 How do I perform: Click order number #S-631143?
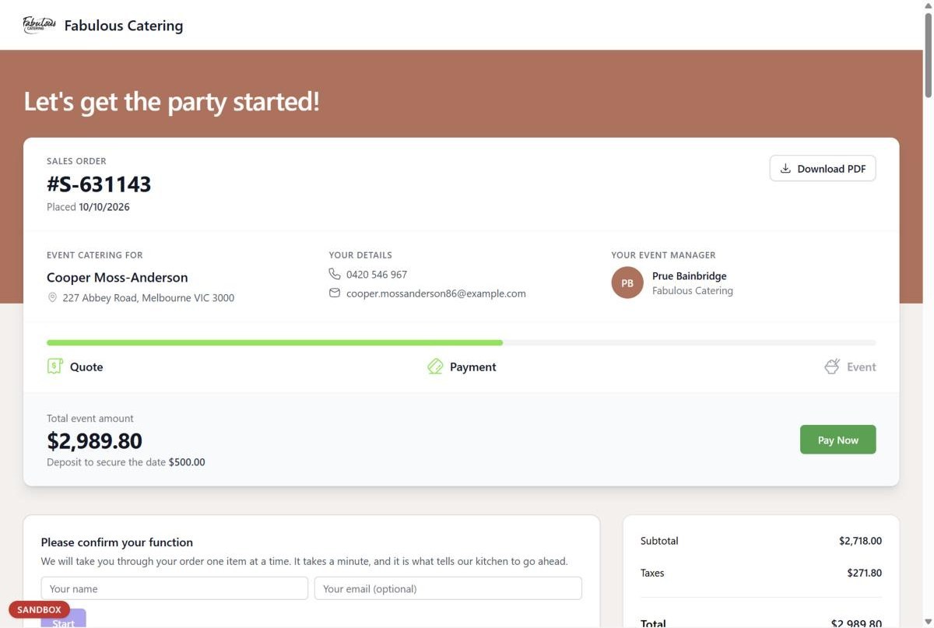click(x=99, y=184)
